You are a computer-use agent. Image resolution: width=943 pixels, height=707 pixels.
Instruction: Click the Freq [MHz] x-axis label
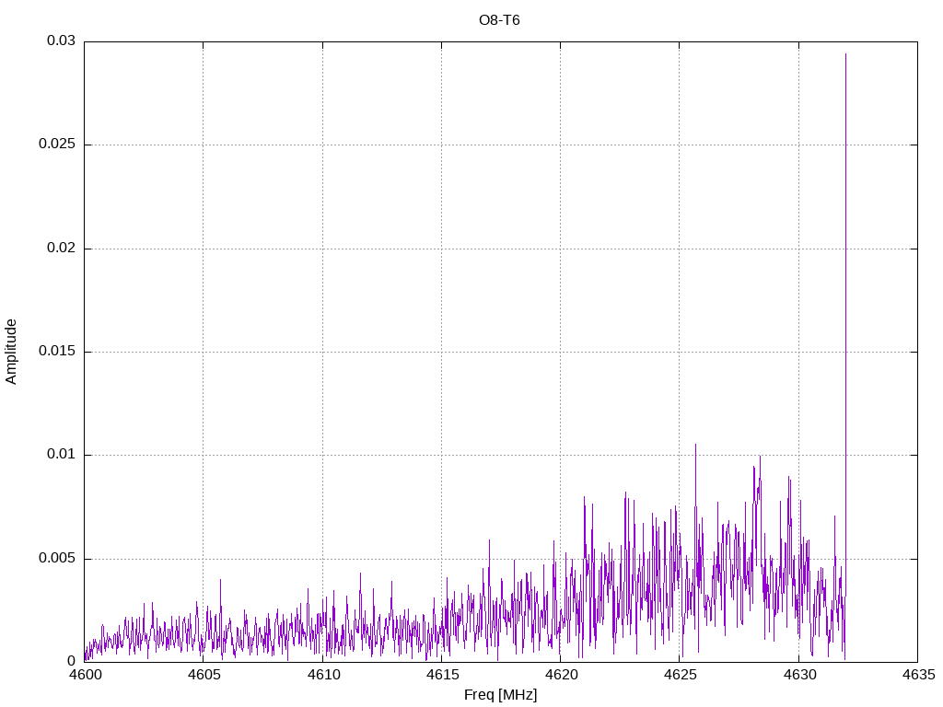500,695
